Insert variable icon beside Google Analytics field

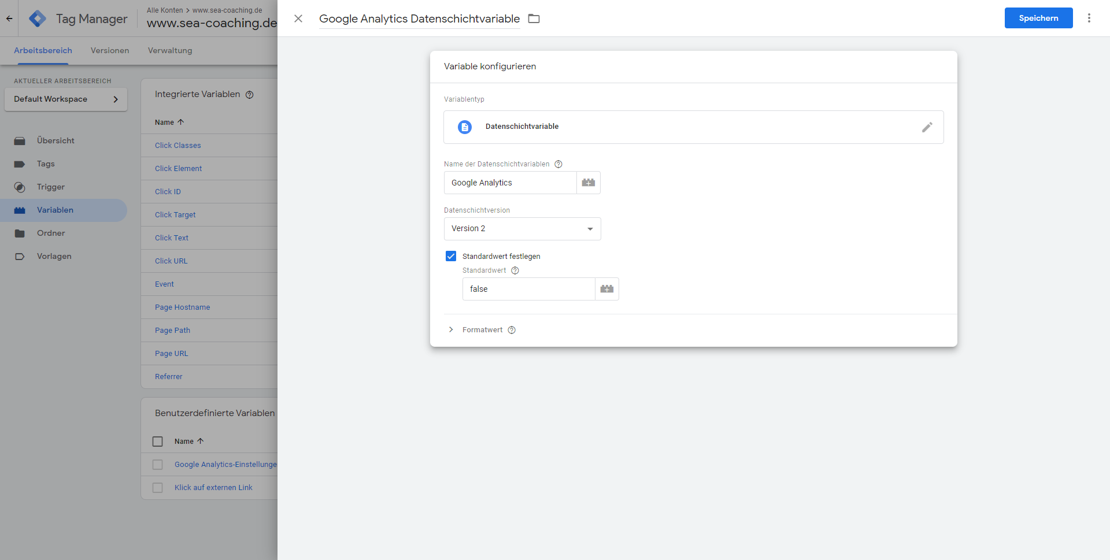[589, 183]
